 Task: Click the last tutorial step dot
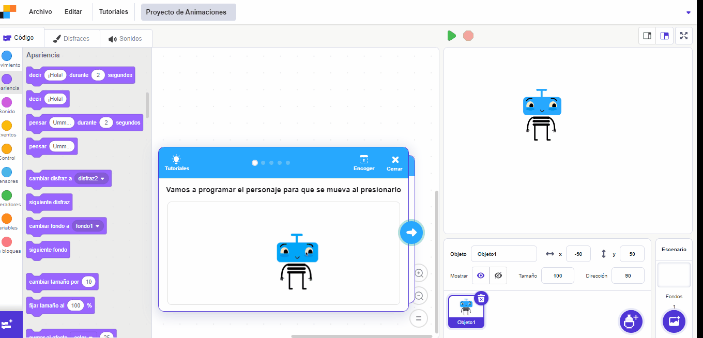pyautogui.click(x=288, y=163)
